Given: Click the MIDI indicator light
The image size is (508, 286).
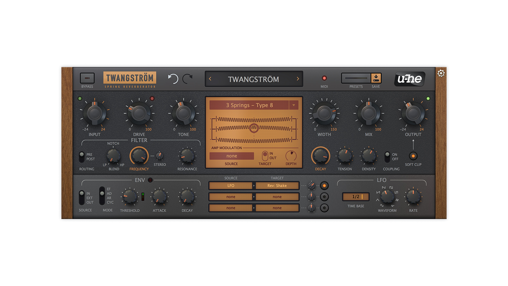Looking at the screenshot, I should 324,78.
